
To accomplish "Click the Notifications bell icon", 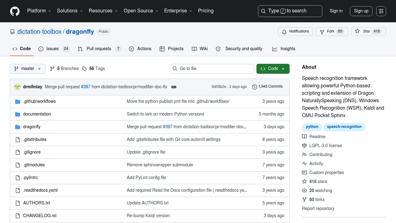I will click(x=284, y=32).
